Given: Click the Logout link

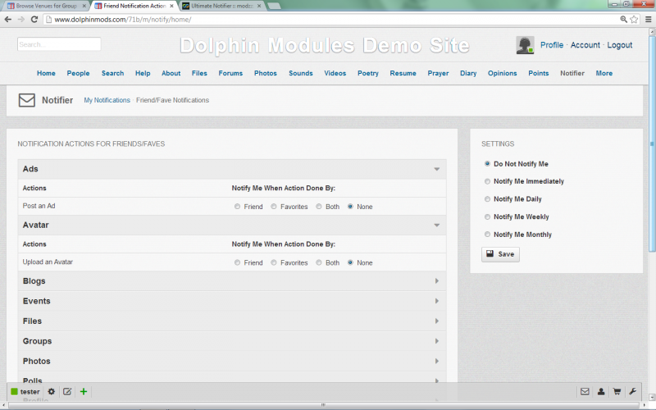Looking at the screenshot, I should 619,45.
